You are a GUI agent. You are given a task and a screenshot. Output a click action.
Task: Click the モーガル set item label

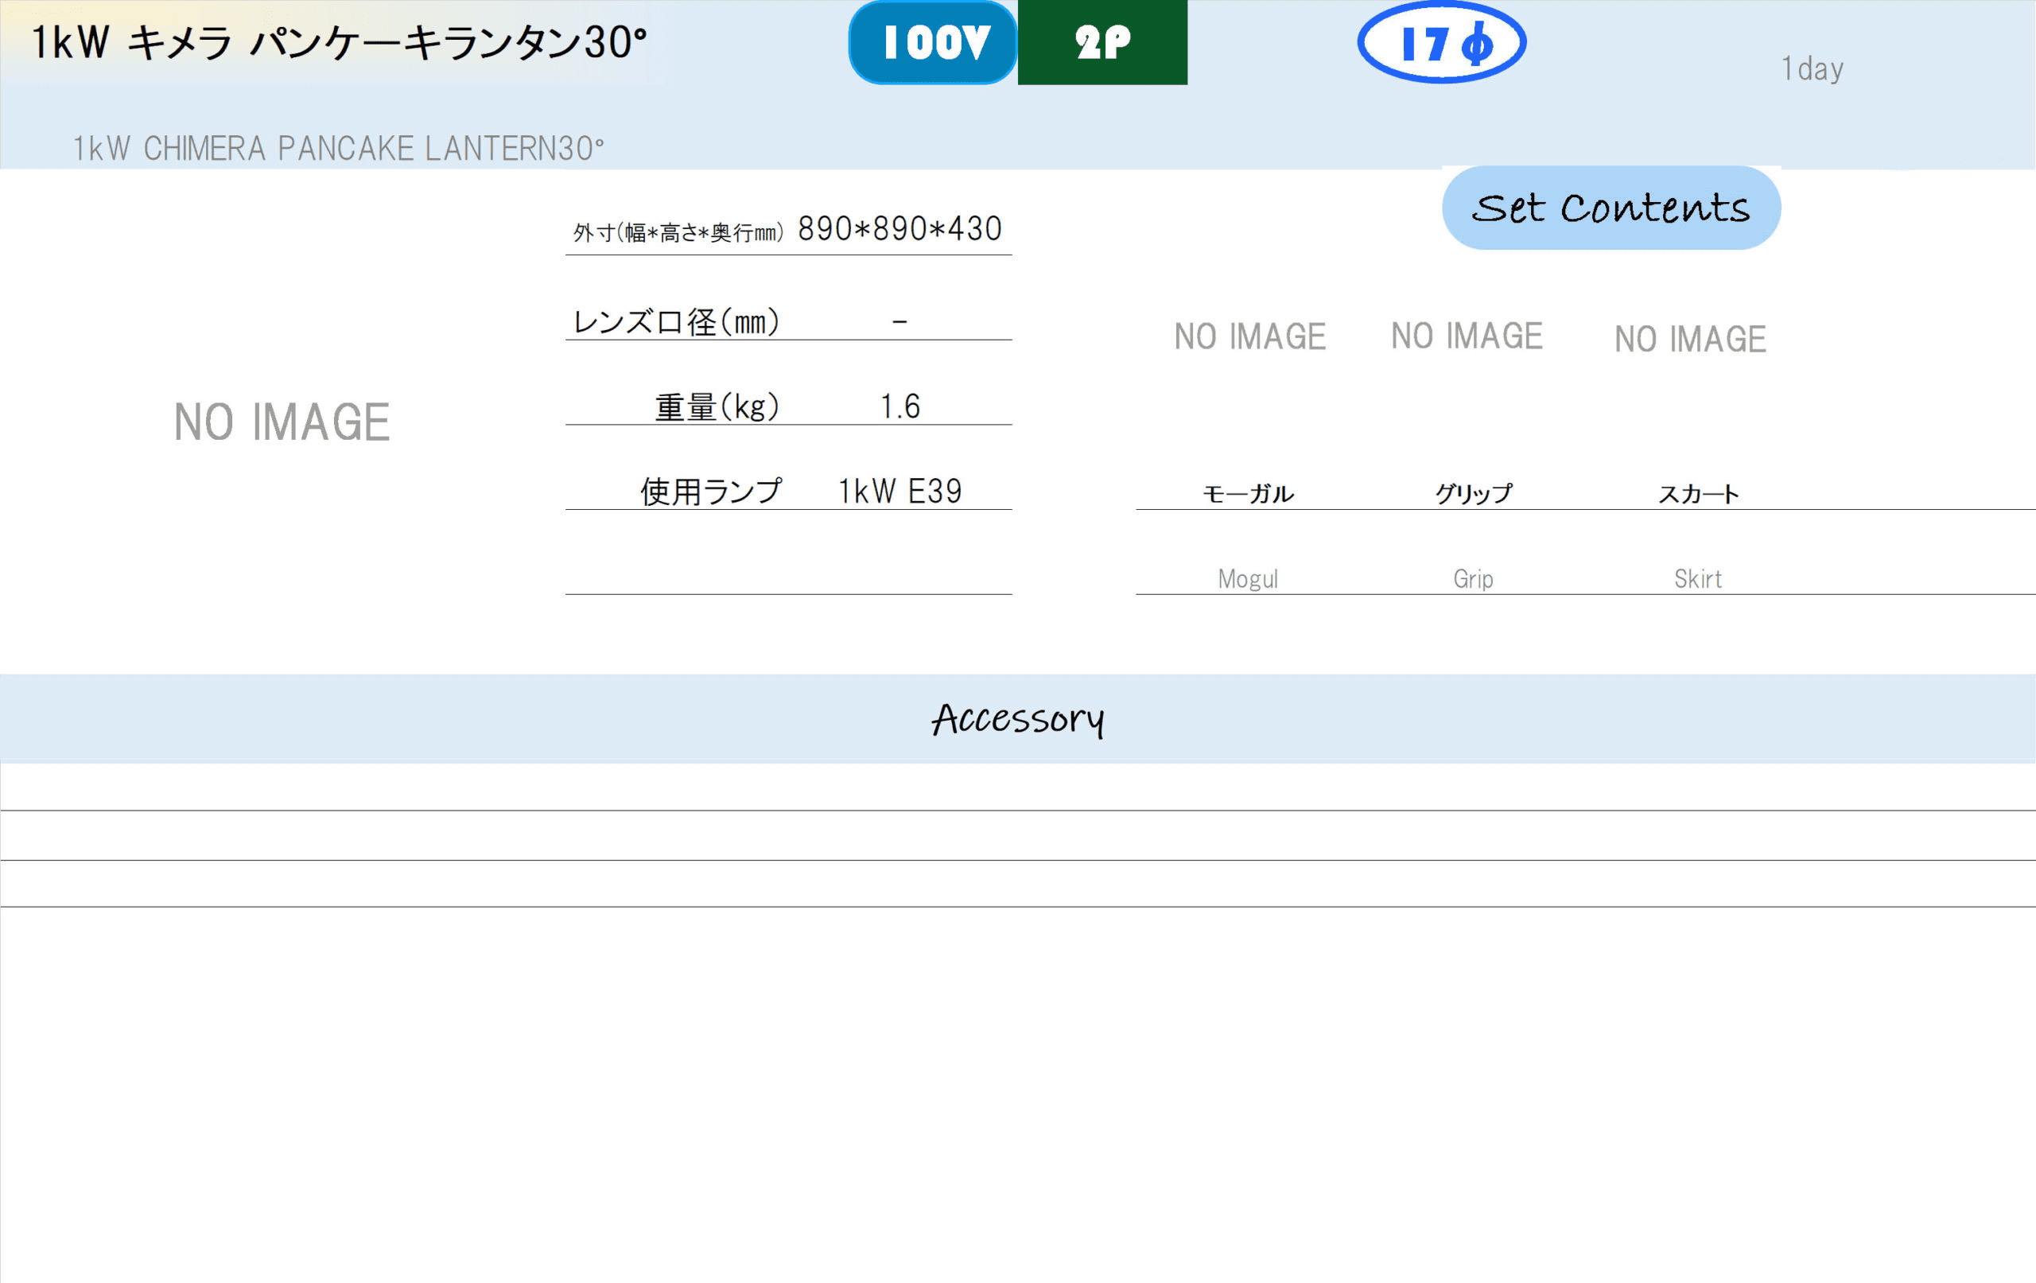click(x=1248, y=494)
